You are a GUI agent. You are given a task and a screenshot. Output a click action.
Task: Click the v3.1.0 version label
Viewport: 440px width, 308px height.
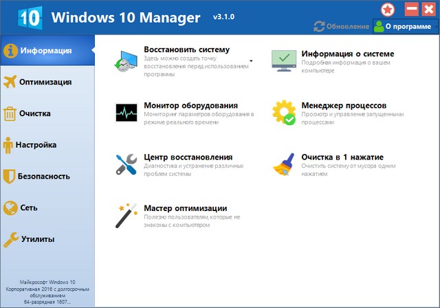pyautogui.click(x=223, y=16)
